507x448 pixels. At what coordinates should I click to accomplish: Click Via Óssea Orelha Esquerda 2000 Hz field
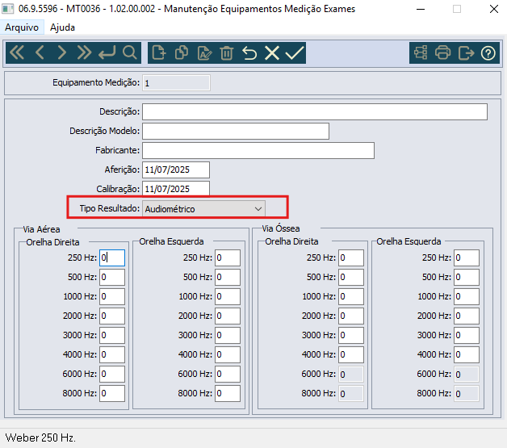pos(467,316)
